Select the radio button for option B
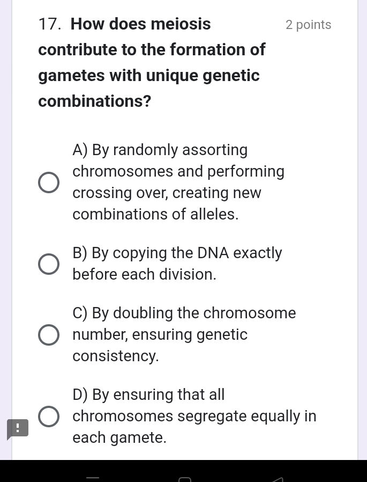 click(x=49, y=264)
